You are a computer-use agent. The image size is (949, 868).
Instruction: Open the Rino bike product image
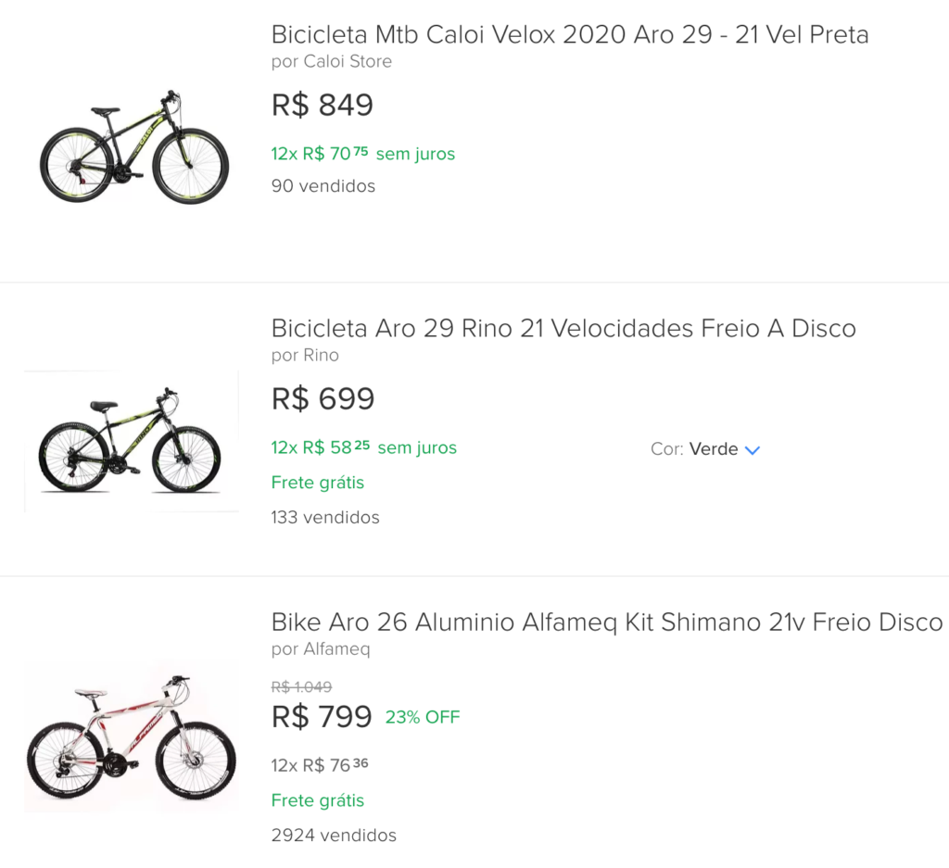coord(131,442)
